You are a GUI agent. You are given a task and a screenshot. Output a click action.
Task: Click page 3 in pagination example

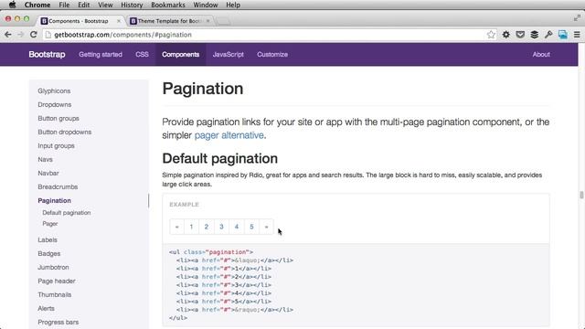pyautogui.click(x=221, y=227)
